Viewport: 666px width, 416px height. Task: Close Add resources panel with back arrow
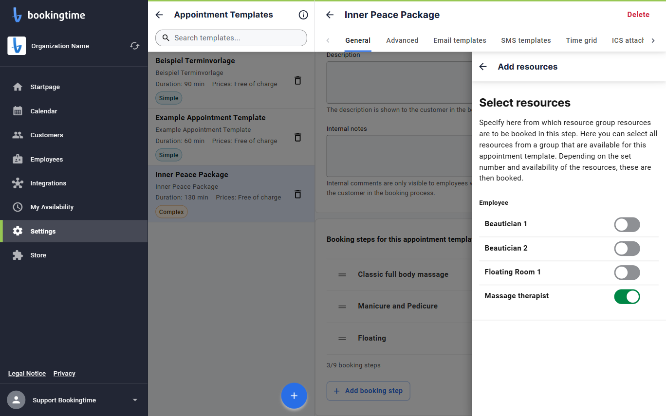(x=483, y=67)
